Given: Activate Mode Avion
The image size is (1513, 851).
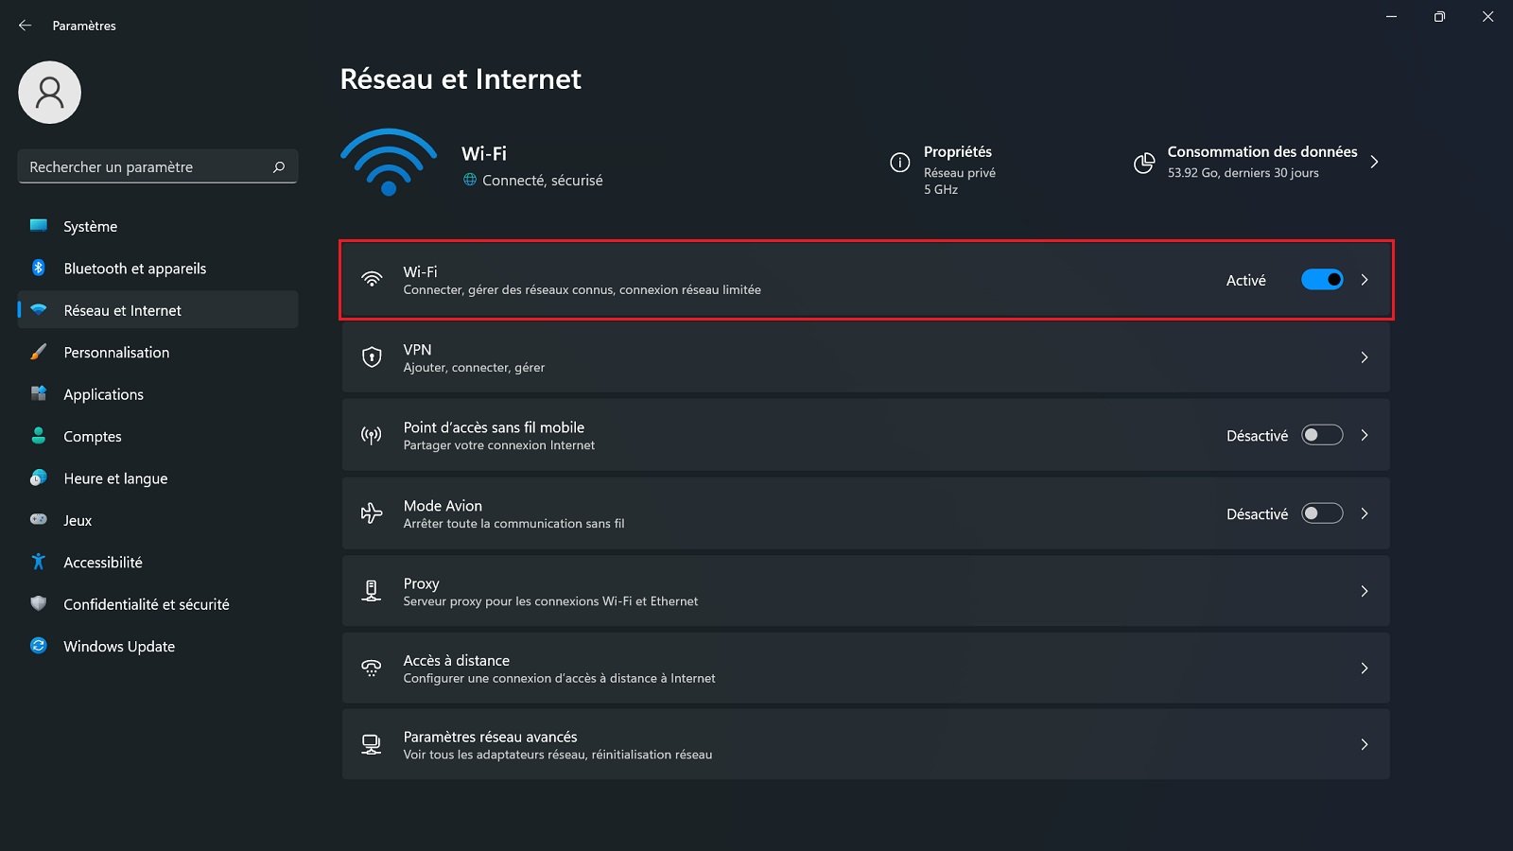Looking at the screenshot, I should pos(1322,513).
